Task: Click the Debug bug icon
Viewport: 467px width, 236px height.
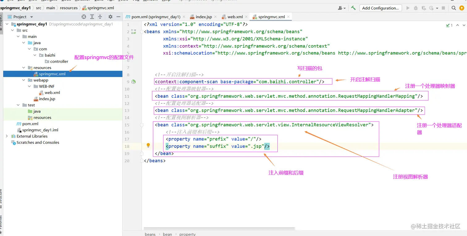Action: pyautogui.click(x=416, y=8)
